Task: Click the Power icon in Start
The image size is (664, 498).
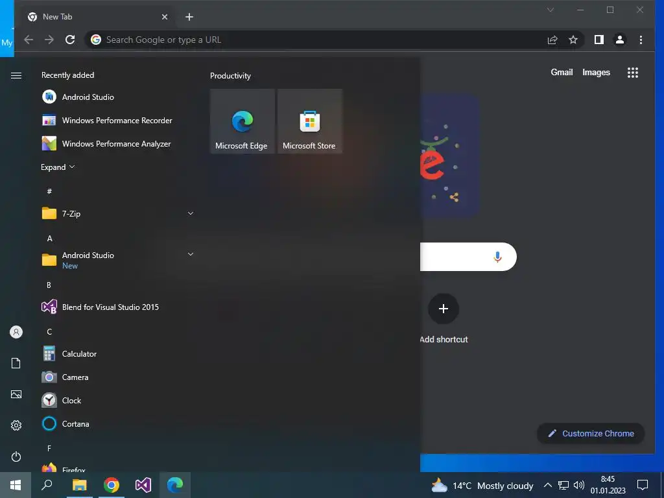Action: coord(16,456)
